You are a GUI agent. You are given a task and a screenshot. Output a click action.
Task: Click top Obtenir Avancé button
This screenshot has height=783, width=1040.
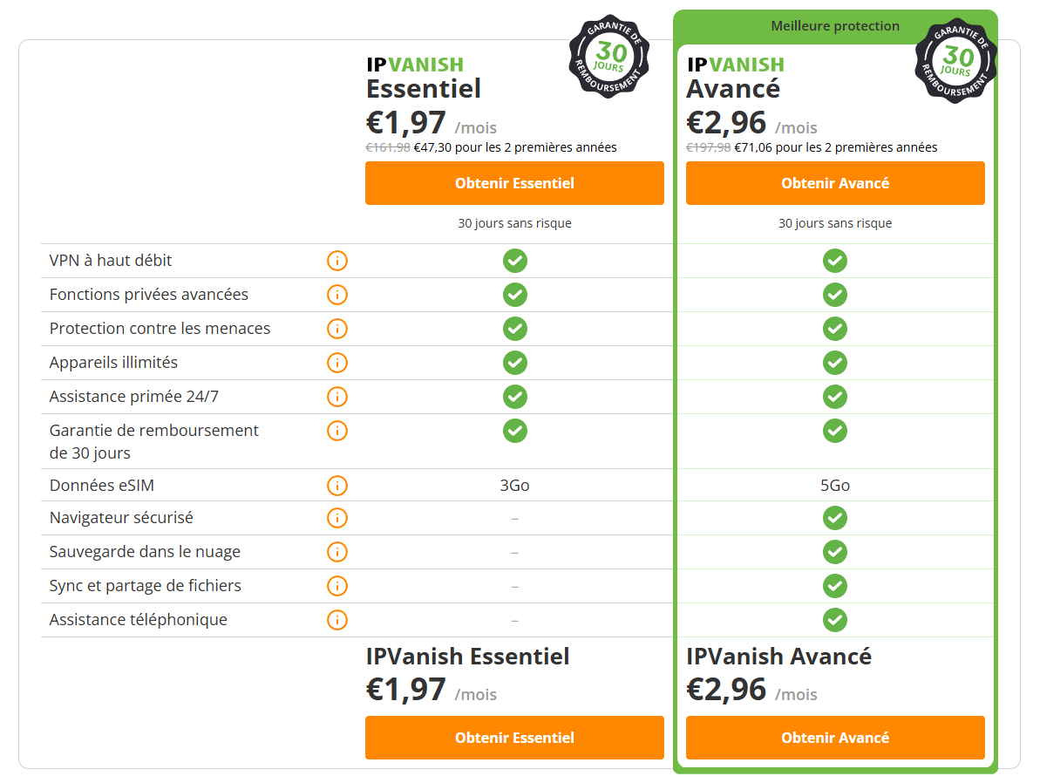tap(835, 183)
